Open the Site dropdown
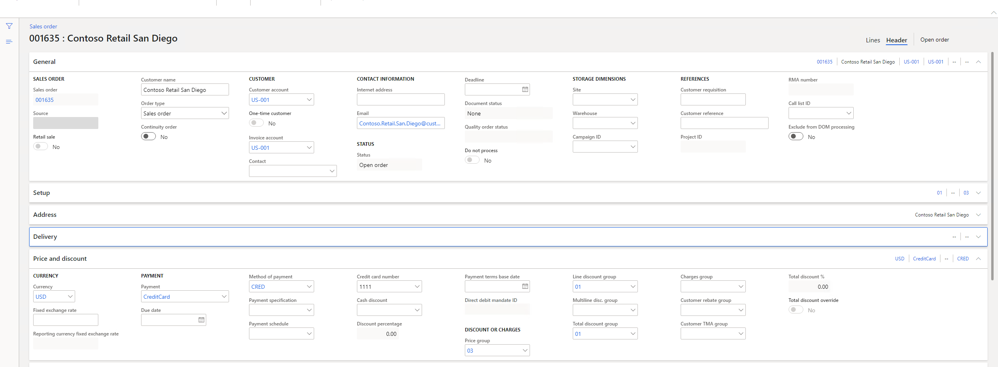Screen dimensions: 998x367 (x=633, y=100)
